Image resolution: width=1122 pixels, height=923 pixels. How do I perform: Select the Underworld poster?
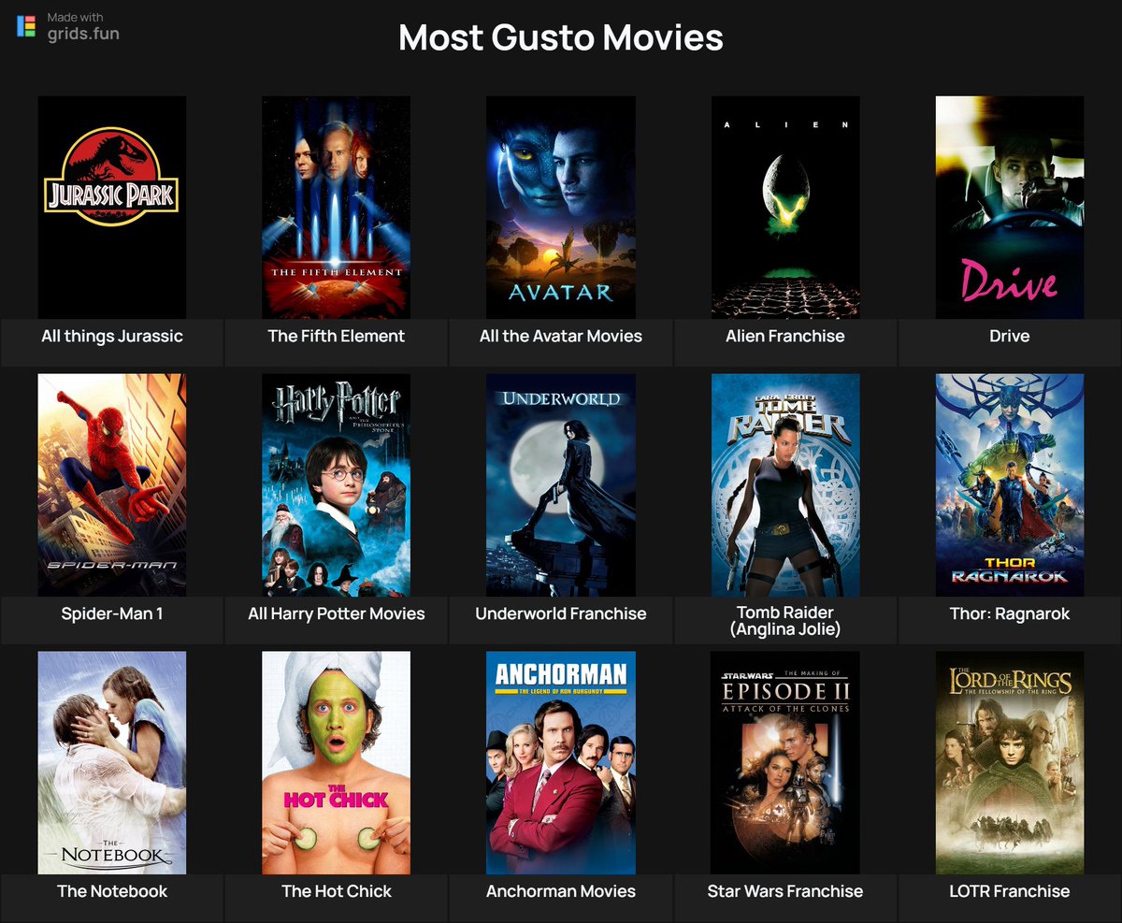pos(561,484)
